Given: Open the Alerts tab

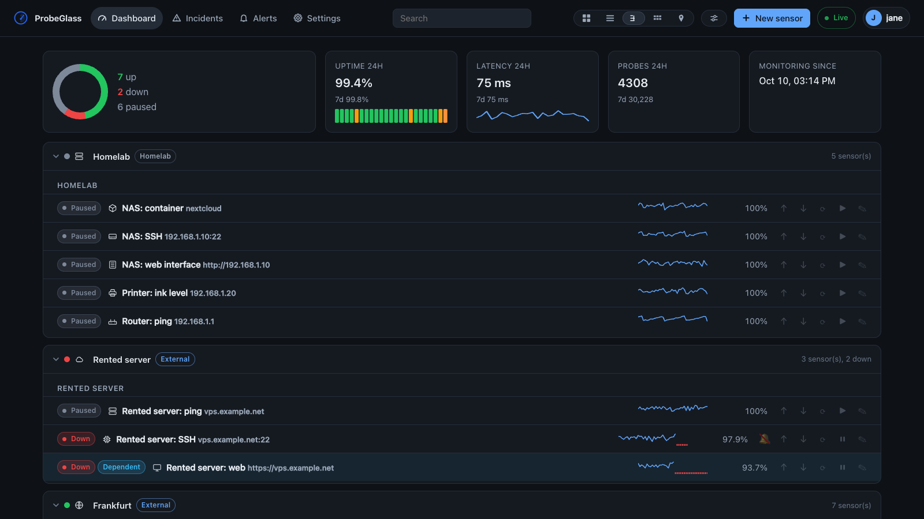Looking at the screenshot, I should [x=258, y=18].
